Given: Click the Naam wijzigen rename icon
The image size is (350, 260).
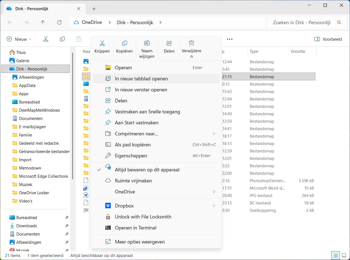Looking at the screenshot, I should point(147,43).
